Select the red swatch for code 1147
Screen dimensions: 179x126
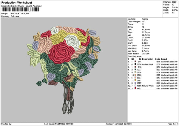coord(135,88)
